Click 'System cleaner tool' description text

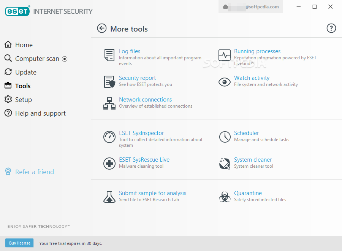[x=253, y=166]
